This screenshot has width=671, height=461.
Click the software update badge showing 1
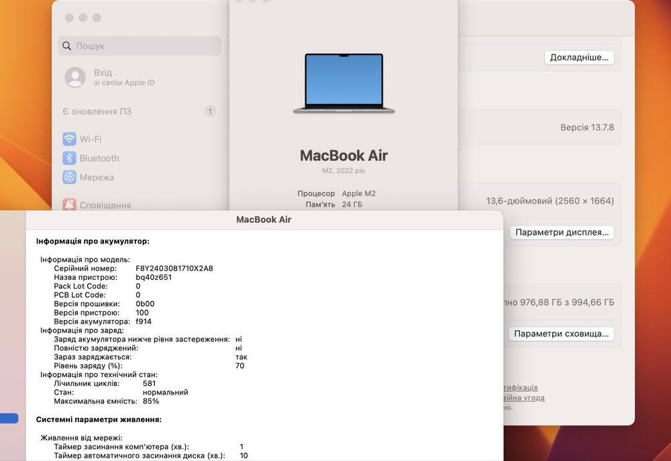tap(209, 111)
